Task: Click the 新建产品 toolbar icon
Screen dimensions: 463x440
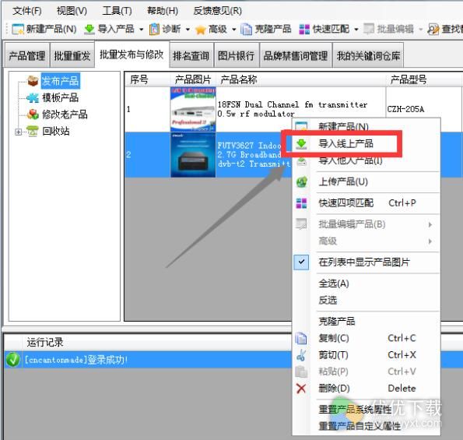Action: pyautogui.click(x=18, y=29)
